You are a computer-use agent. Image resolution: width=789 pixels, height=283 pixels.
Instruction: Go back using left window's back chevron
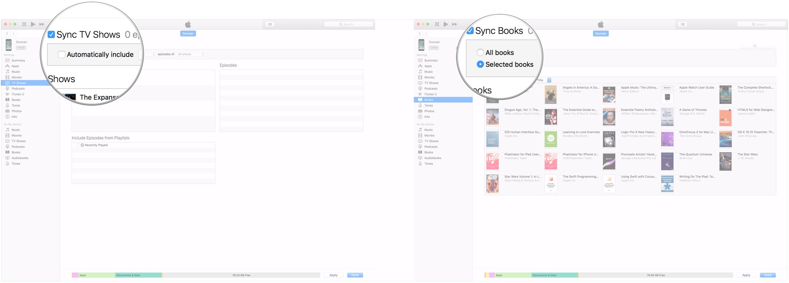pyautogui.click(x=7, y=34)
